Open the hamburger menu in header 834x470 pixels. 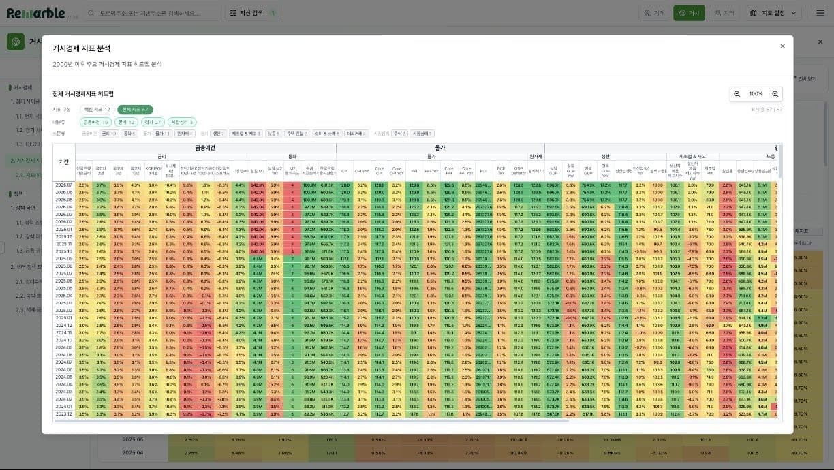[x=820, y=13]
